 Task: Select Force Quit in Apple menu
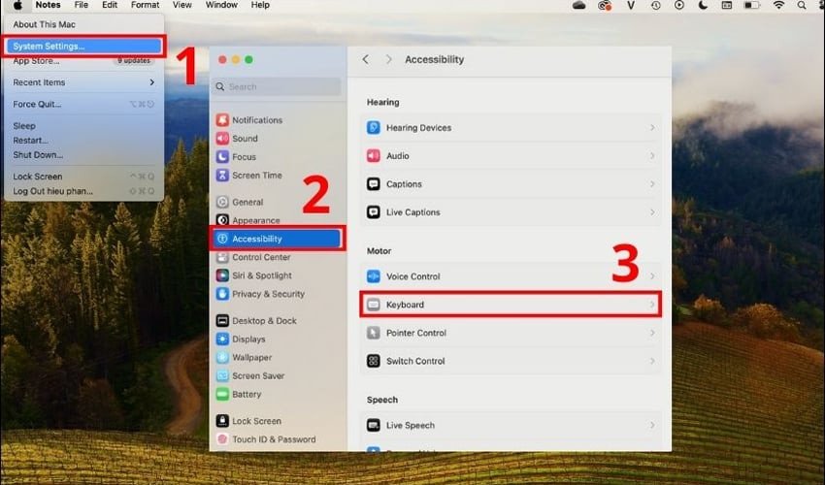(37, 105)
